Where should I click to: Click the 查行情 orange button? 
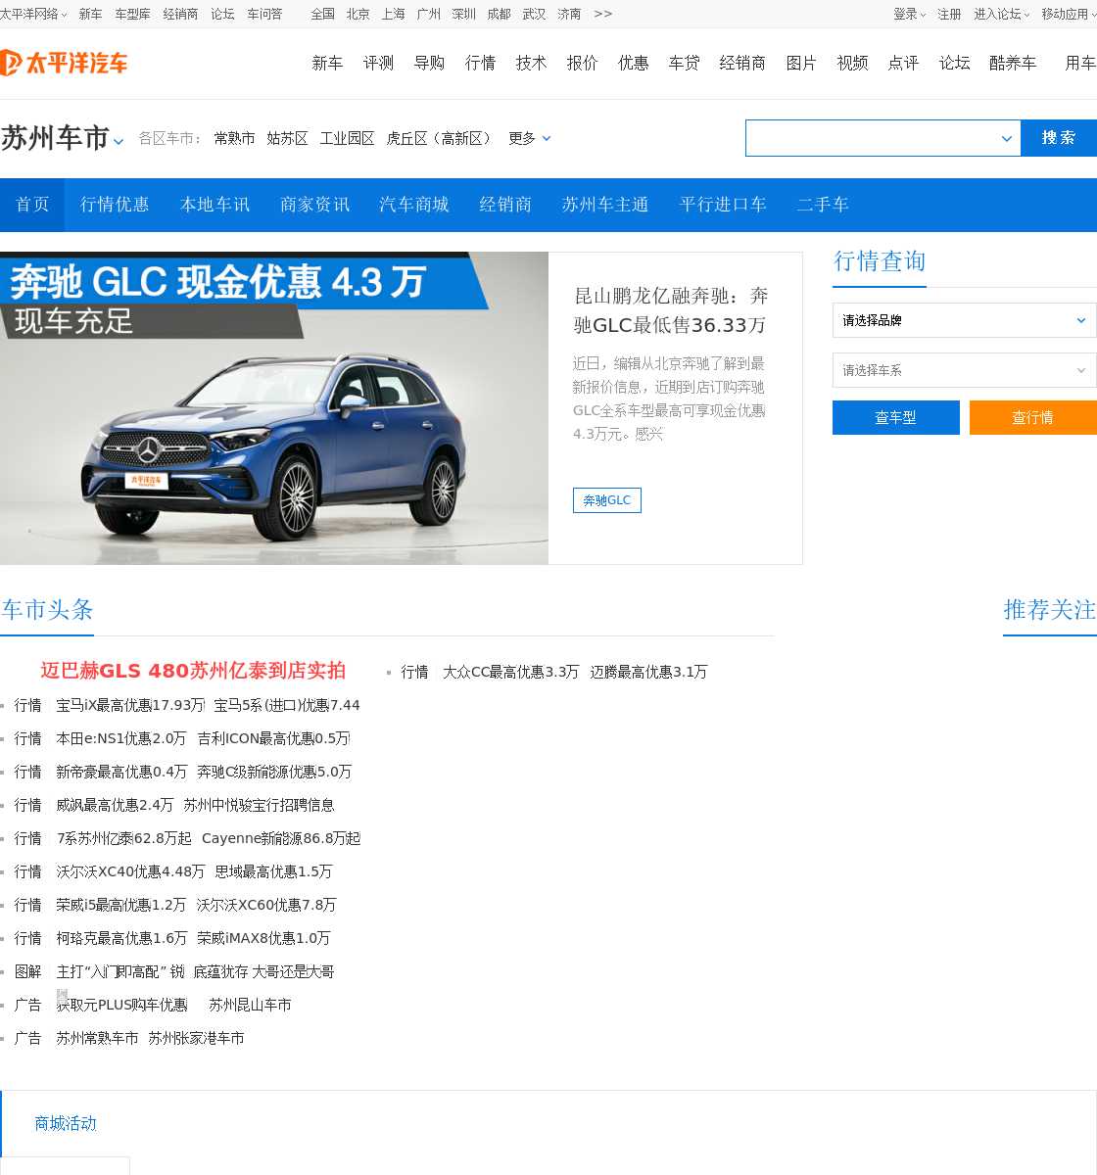click(1033, 417)
